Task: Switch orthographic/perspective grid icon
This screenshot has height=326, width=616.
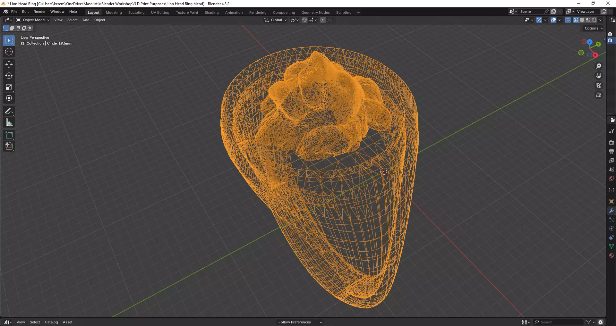Action: click(599, 95)
